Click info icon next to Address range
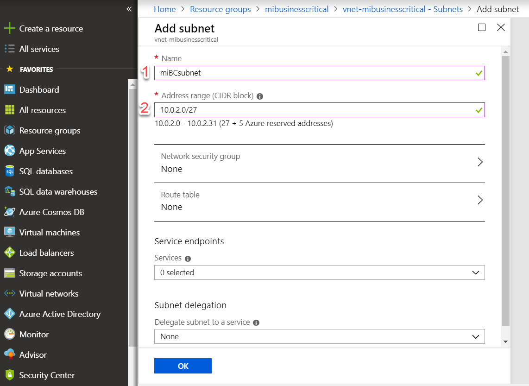Viewport: 529px width, 386px height. (260, 96)
